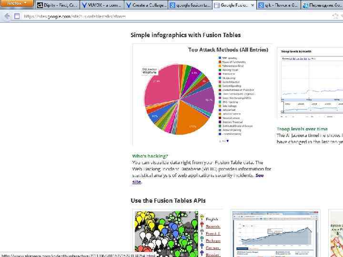This screenshot has height=257, width=343.
Task: Click the range selector strip under troop chart
Action: pos(312,108)
